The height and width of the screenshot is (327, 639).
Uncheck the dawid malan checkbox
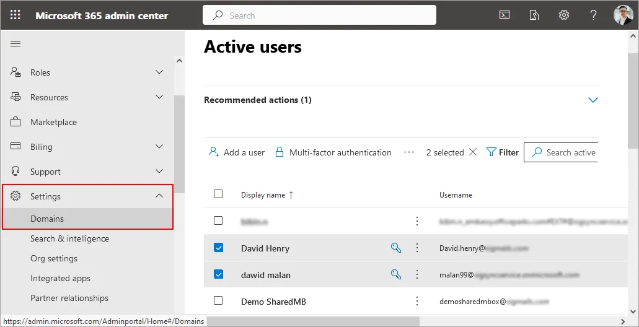218,274
